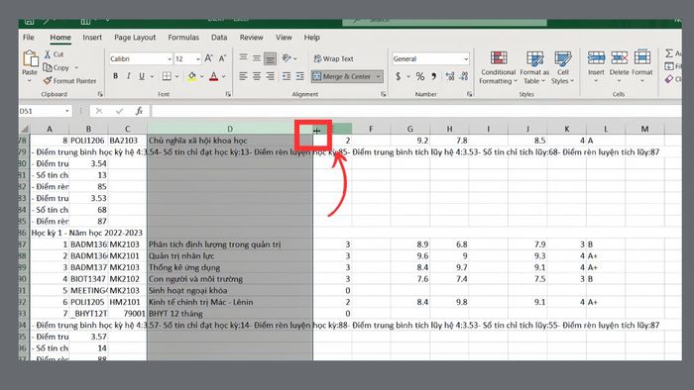Switch to the Formulas tab
The height and width of the screenshot is (390, 694).
(x=183, y=38)
